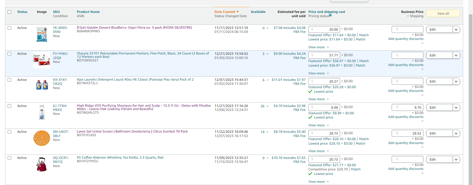Add quantity discounts for VO5 shampoo
Screen dimensions: 473x185
406,117
